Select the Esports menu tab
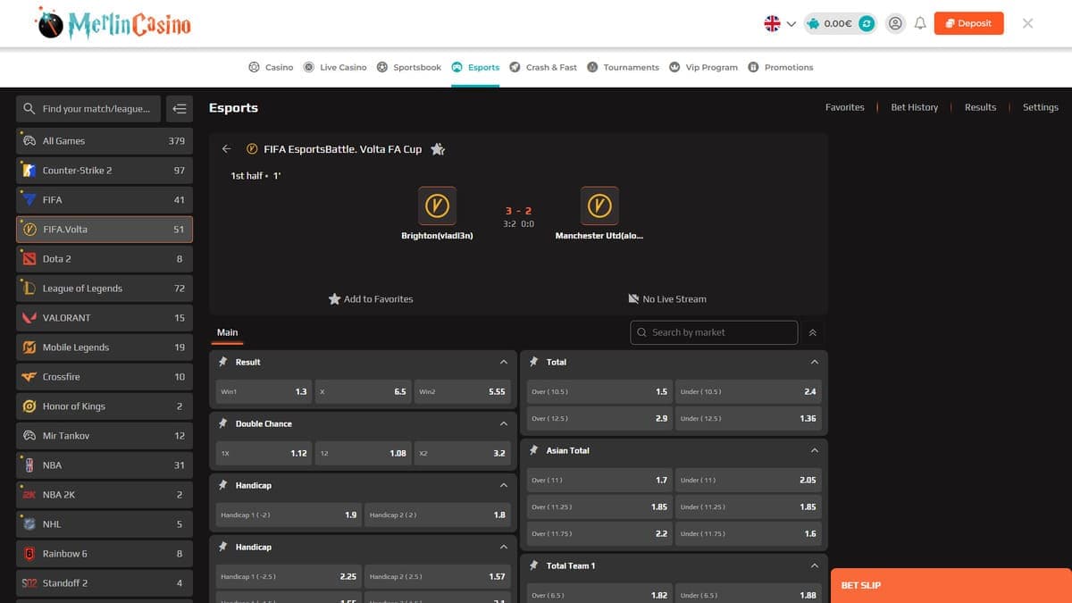The height and width of the screenshot is (603, 1072). (x=475, y=67)
